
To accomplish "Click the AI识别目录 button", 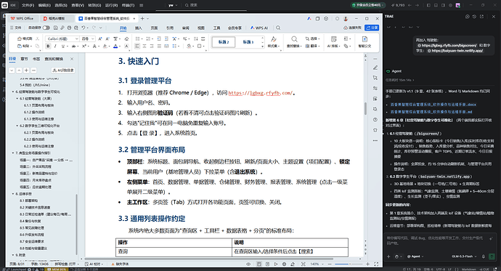I will click(x=63, y=70).
